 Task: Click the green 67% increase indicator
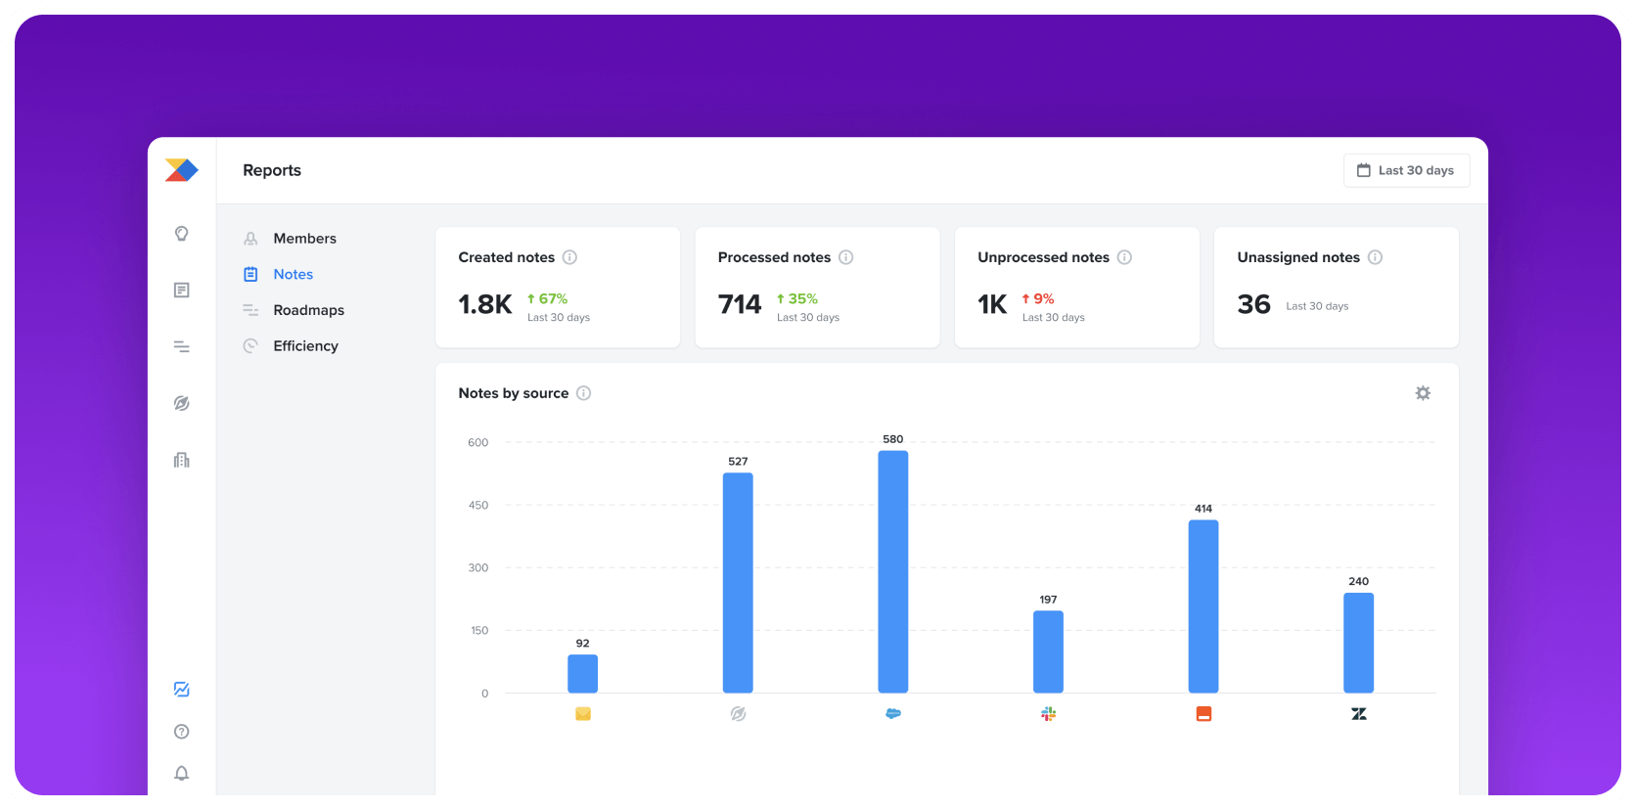(x=547, y=299)
